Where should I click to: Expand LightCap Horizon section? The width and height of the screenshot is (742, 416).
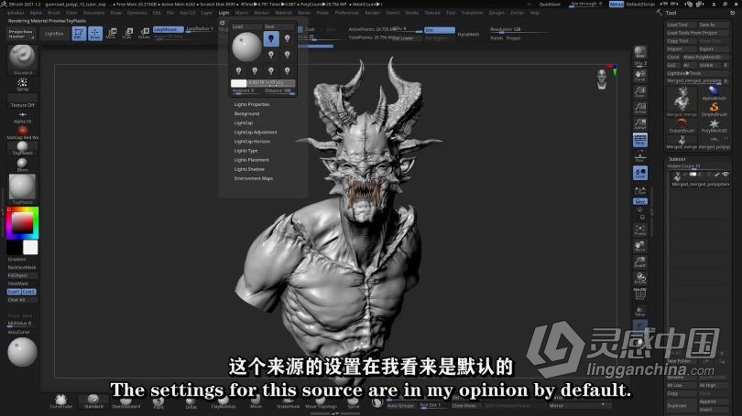tap(252, 142)
